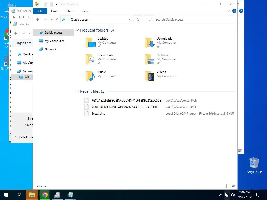Click the Notepad taskbar icon
Image resolution: width=267 pixels, height=200 pixels.
click(x=70, y=195)
